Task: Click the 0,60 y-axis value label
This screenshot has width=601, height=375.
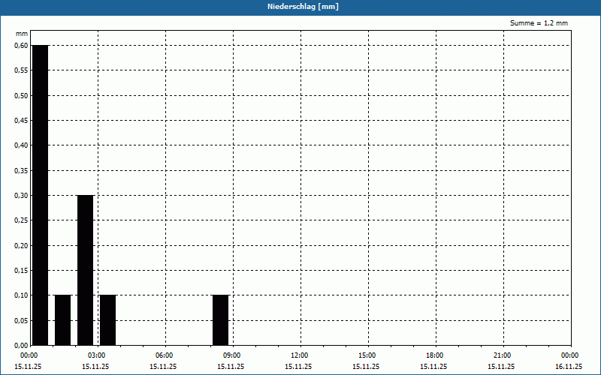Action: (x=21, y=45)
